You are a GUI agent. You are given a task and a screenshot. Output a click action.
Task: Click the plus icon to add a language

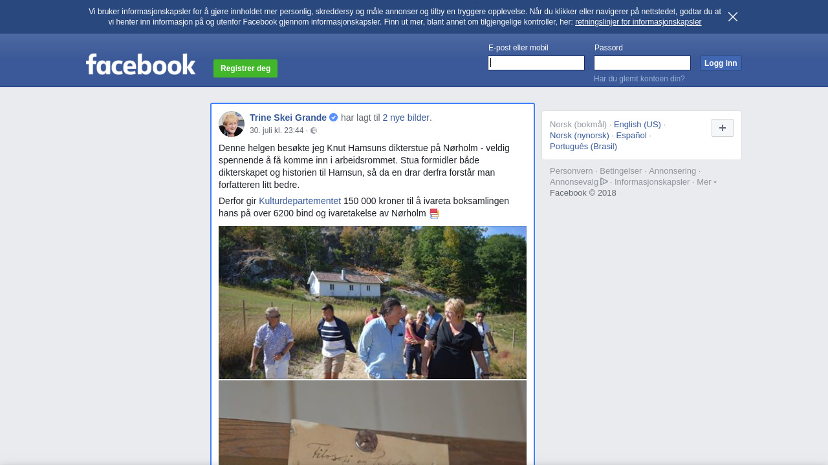coord(722,128)
